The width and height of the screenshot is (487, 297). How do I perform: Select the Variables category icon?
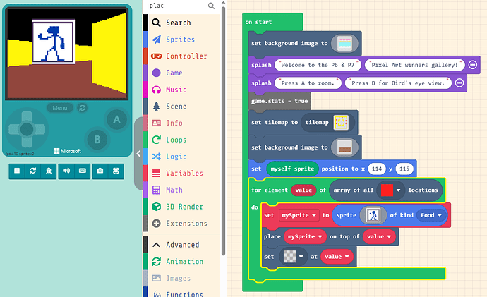(156, 173)
